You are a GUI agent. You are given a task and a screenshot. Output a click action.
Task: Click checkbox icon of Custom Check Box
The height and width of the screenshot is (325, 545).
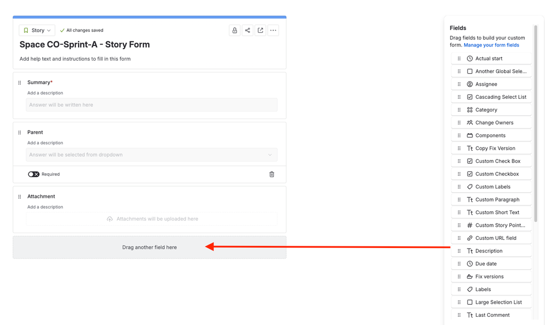click(470, 161)
